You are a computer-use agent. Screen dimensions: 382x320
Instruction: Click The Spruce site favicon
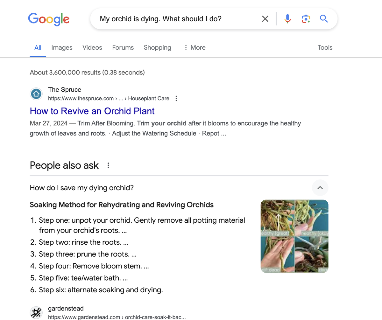point(36,94)
